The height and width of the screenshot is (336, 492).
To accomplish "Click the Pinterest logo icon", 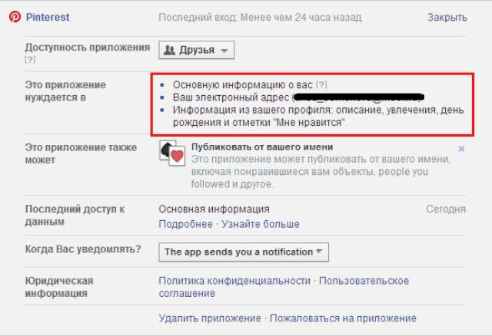I will [x=15, y=17].
